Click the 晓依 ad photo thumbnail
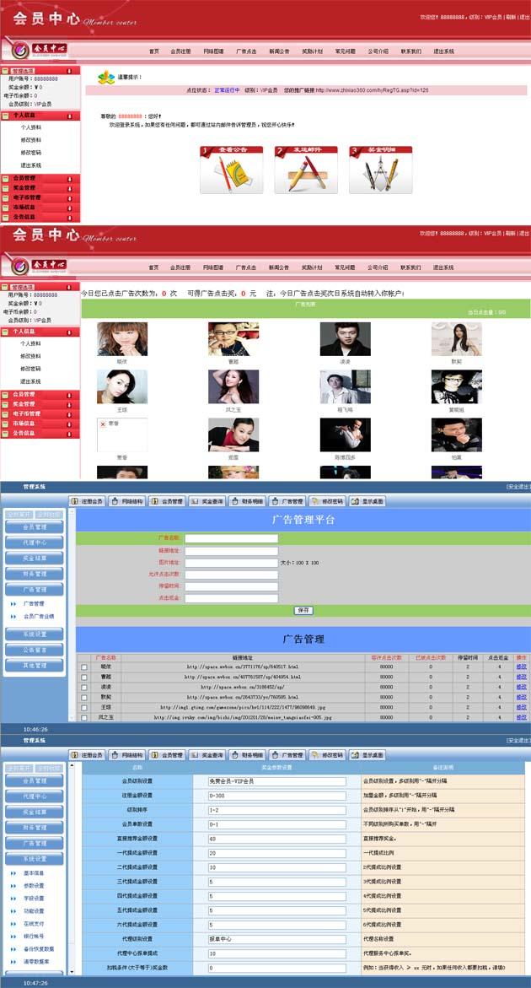The height and width of the screenshot is (988, 531). click(121, 339)
